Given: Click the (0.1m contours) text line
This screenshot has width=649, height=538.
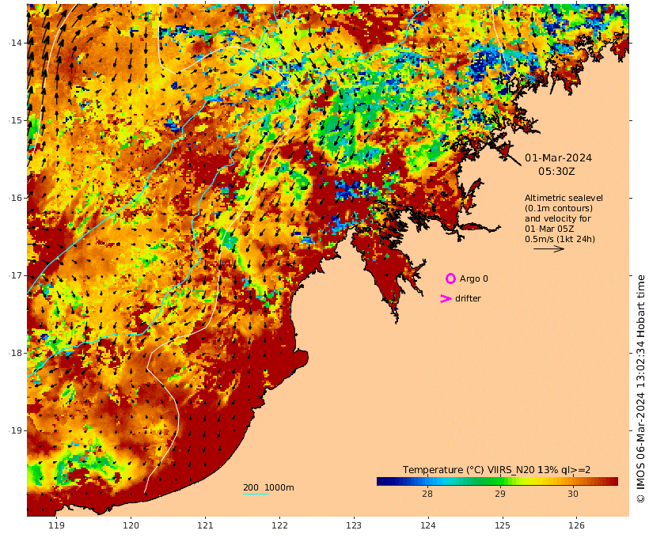Looking at the screenshot, I should click(x=559, y=208).
